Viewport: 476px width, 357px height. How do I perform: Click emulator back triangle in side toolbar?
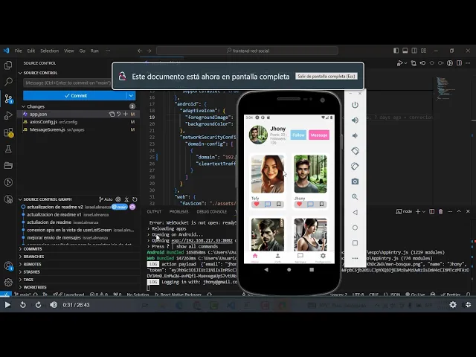(355, 212)
